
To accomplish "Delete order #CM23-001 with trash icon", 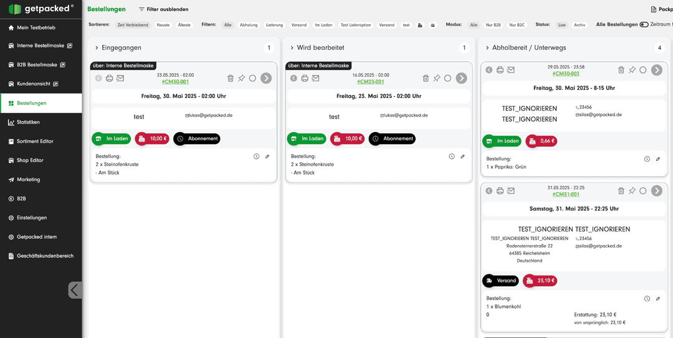I will pyautogui.click(x=426, y=78).
